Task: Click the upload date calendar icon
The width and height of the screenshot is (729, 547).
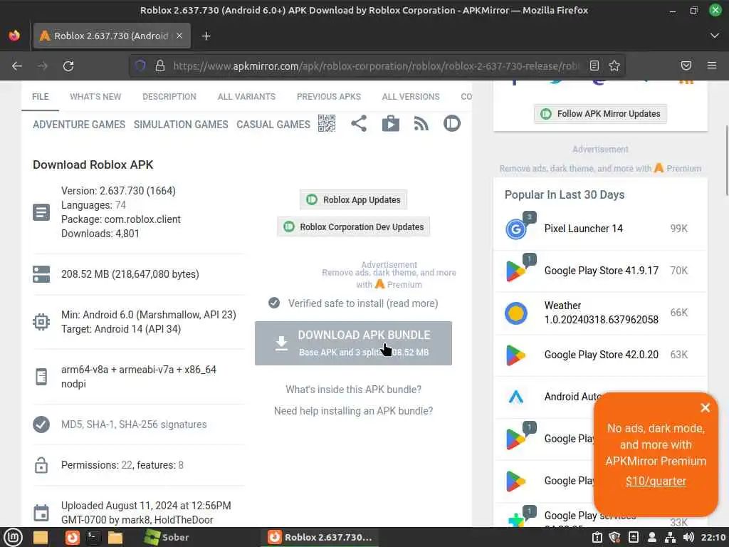Action: 41,513
